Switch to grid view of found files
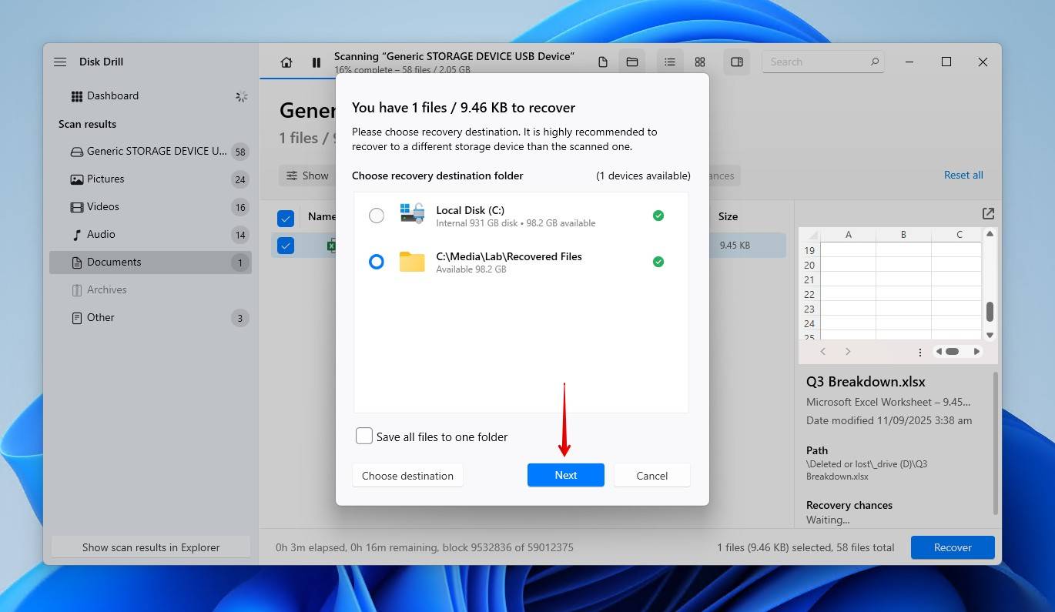Viewport: 1055px width, 612px height. pyautogui.click(x=699, y=61)
